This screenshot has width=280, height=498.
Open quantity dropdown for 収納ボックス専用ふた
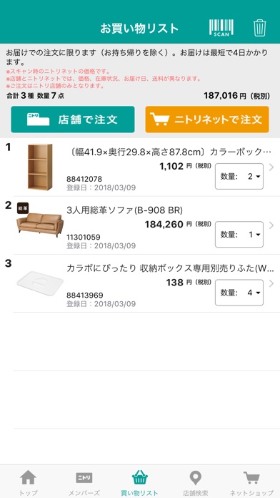(239, 293)
